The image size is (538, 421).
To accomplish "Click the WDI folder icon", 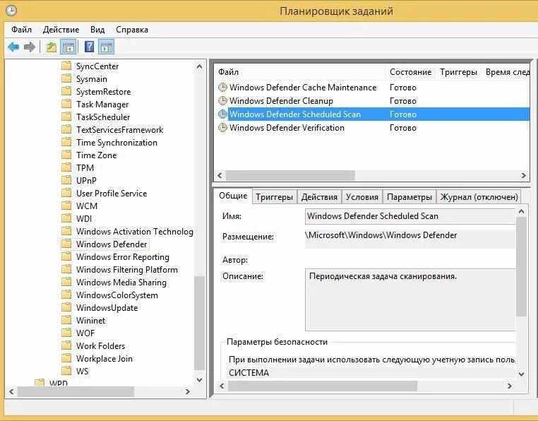I will (66, 218).
